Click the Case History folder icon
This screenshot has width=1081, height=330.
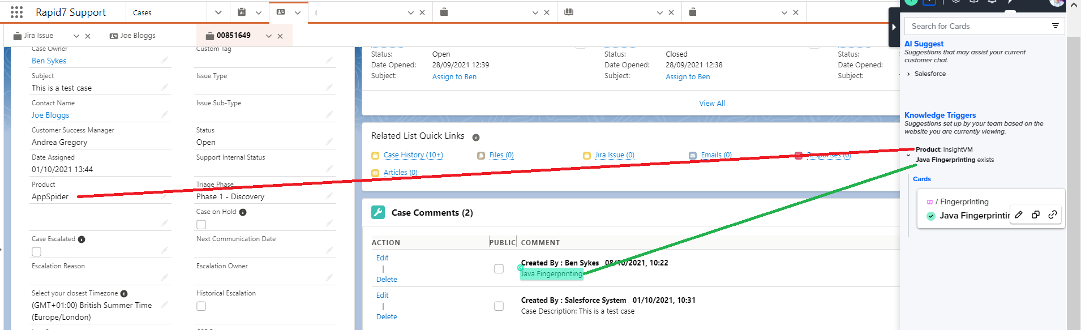[x=375, y=156]
